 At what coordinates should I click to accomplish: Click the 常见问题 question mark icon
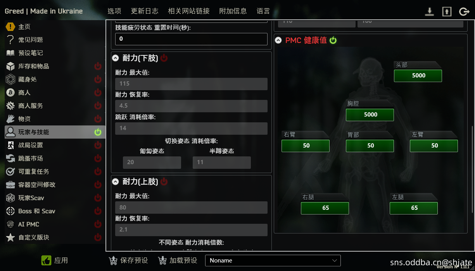tap(10, 40)
